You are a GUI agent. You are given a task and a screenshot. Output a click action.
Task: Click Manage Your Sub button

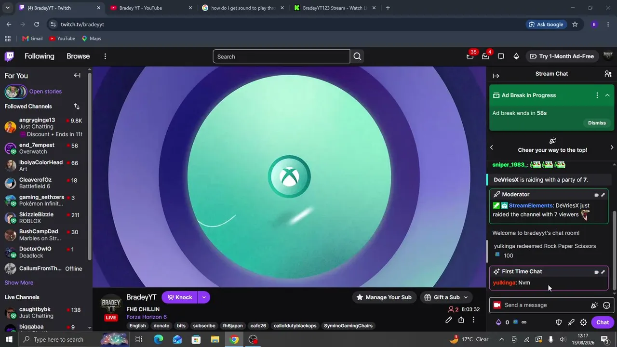[384, 297]
